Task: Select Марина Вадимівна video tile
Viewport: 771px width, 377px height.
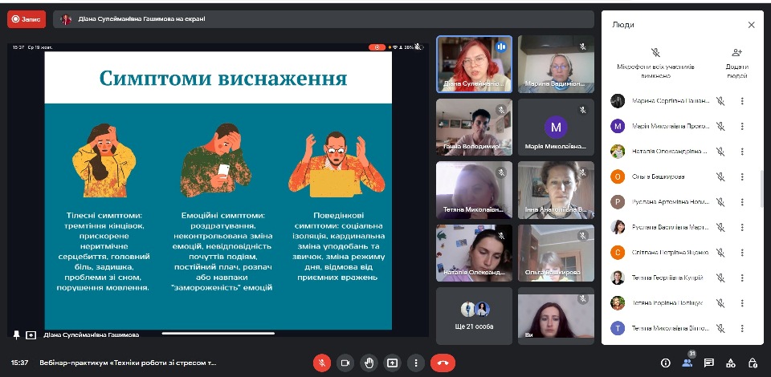Action: (556, 64)
